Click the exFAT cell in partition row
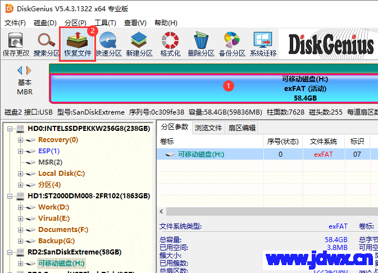The image size is (378, 273). click(x=324, y=154)
